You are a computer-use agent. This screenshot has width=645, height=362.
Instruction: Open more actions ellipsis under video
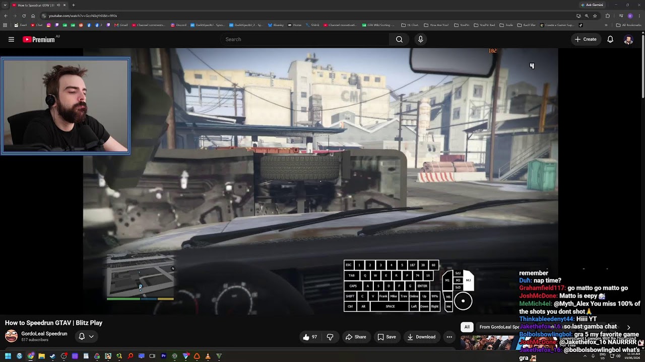coord(449,337)
